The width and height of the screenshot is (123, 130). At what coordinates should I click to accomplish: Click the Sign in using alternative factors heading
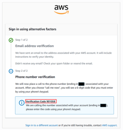[32, 29]
